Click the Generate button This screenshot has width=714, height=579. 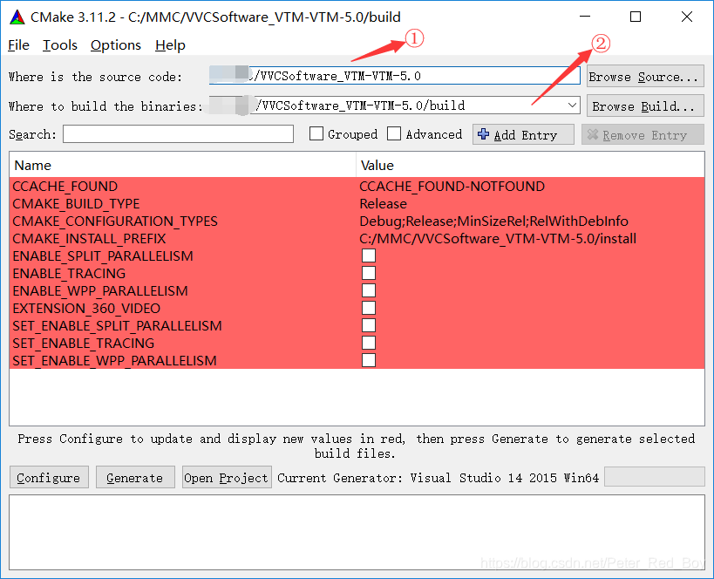135,477
